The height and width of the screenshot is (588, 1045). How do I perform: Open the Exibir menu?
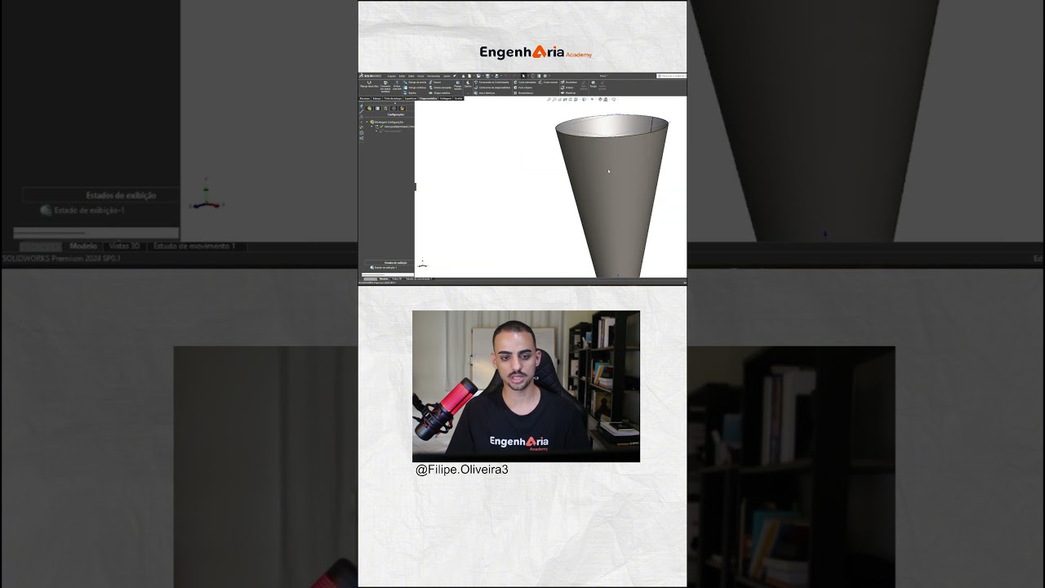(x=411, y=76)
